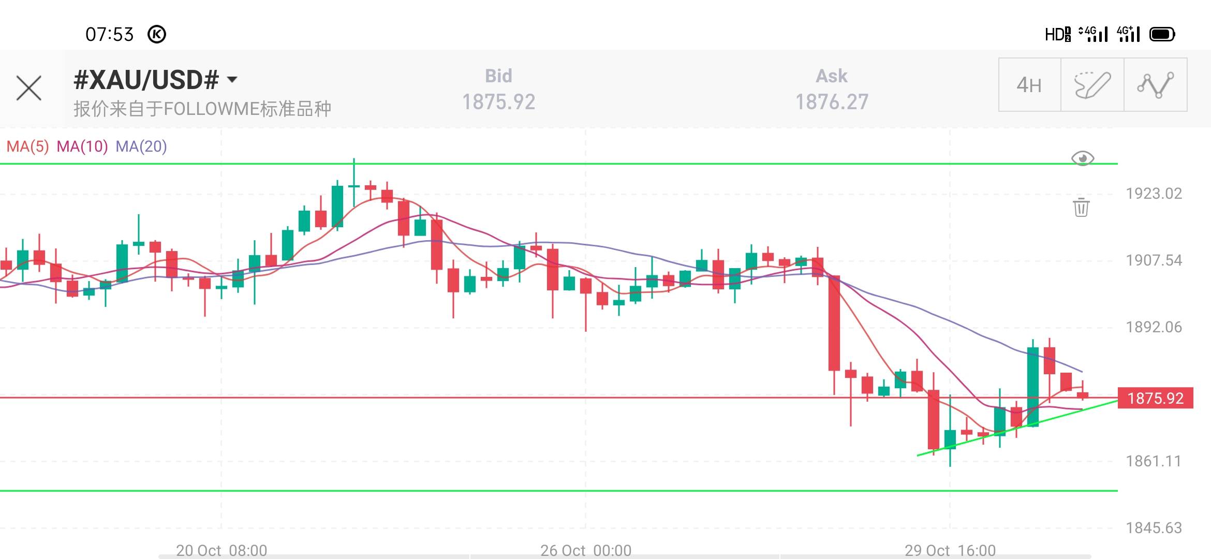The width and height of the screenshot is (1211, 559).
Task: Select the MA(10) indicator label
Action: point(82,146)
